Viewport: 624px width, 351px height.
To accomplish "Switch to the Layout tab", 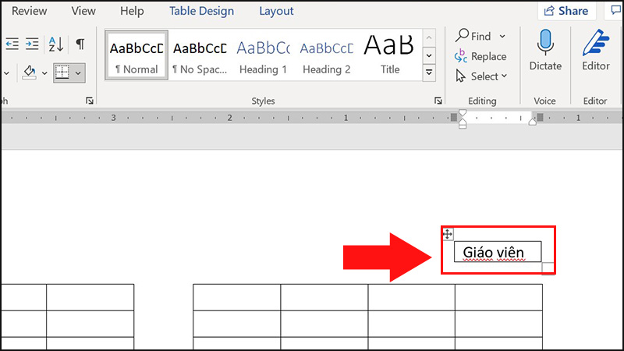I will (x=276, y=11).
